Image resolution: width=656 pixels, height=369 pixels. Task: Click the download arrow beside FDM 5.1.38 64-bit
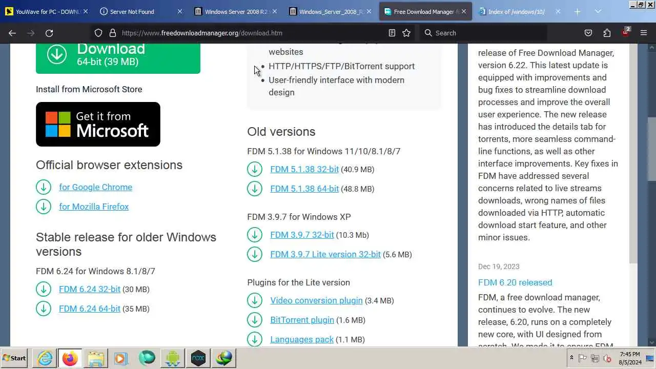pos(255,189)
